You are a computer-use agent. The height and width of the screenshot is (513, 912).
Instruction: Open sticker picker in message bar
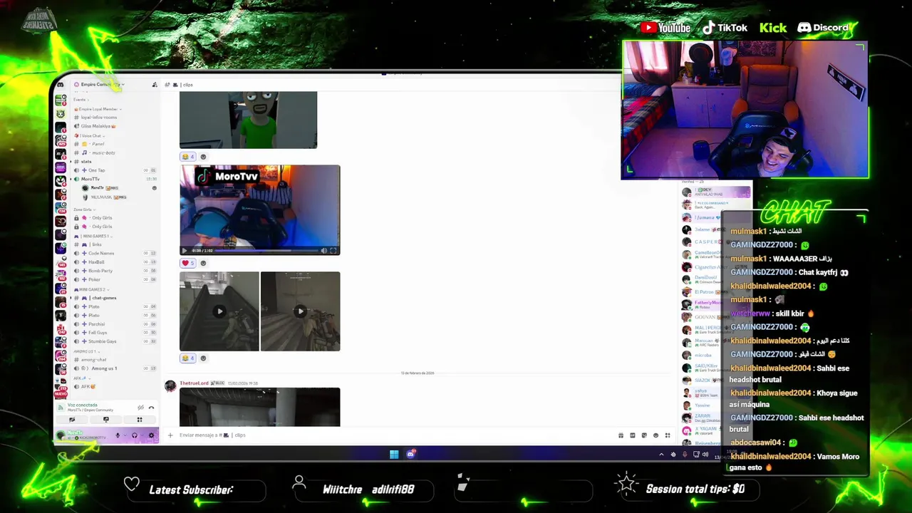[644, 435]
